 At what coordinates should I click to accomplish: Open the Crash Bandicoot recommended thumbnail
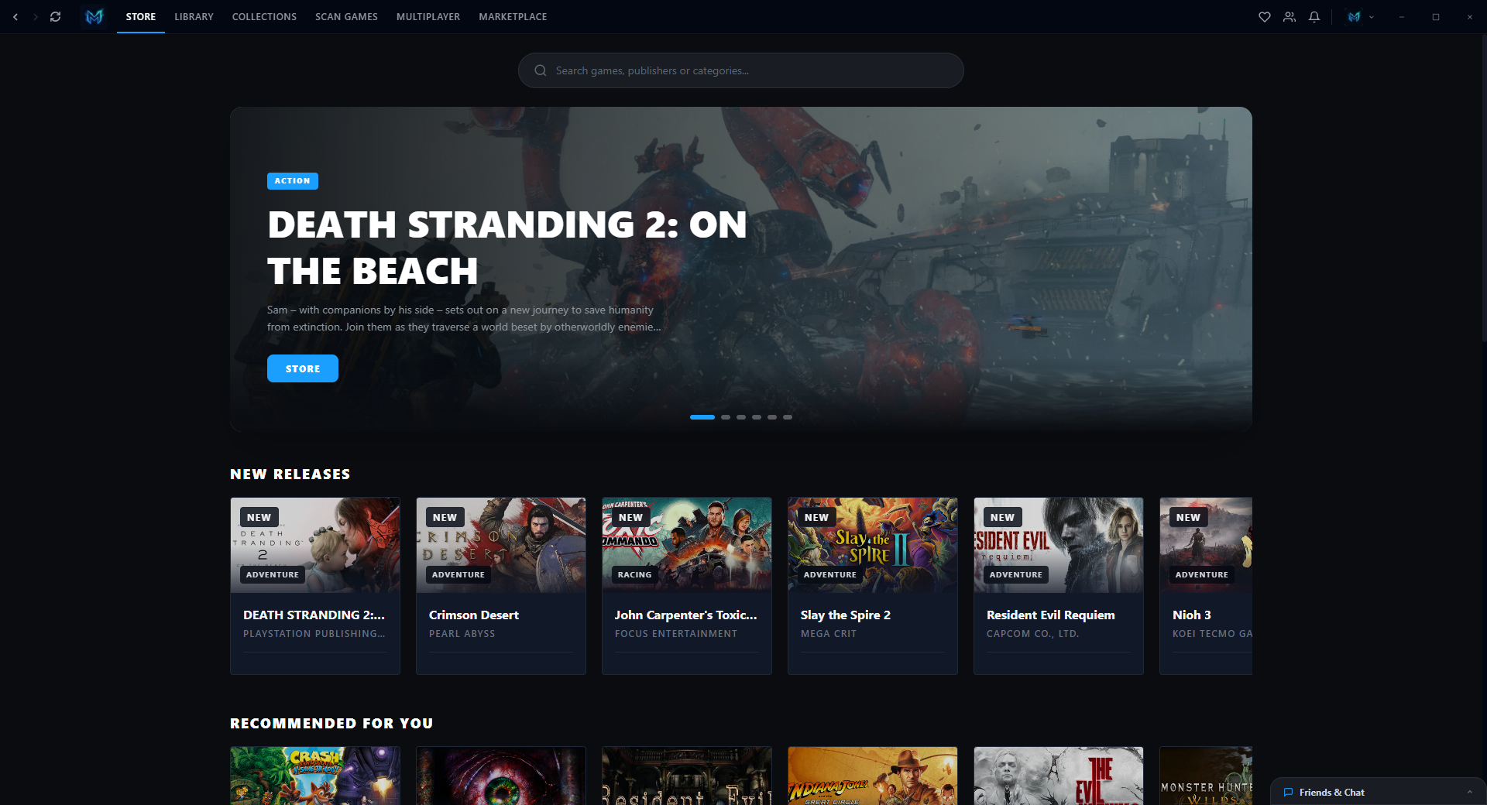tap(315, 776)
